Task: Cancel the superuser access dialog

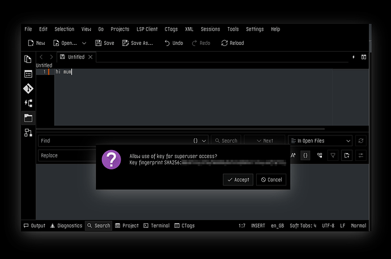Action: click(x=271, y=180)
